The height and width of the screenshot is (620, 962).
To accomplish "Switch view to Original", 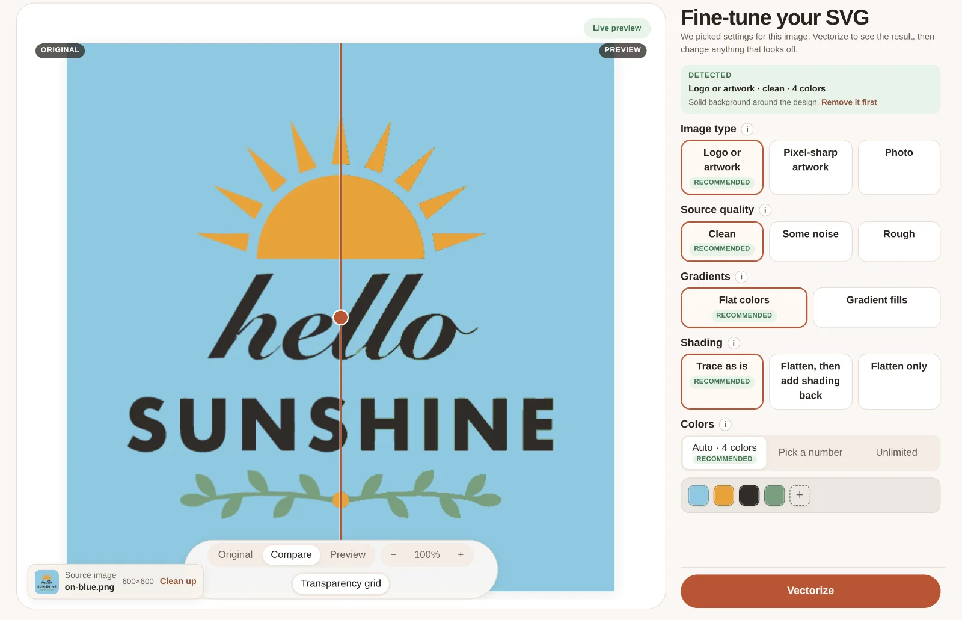I will [235, 554].
